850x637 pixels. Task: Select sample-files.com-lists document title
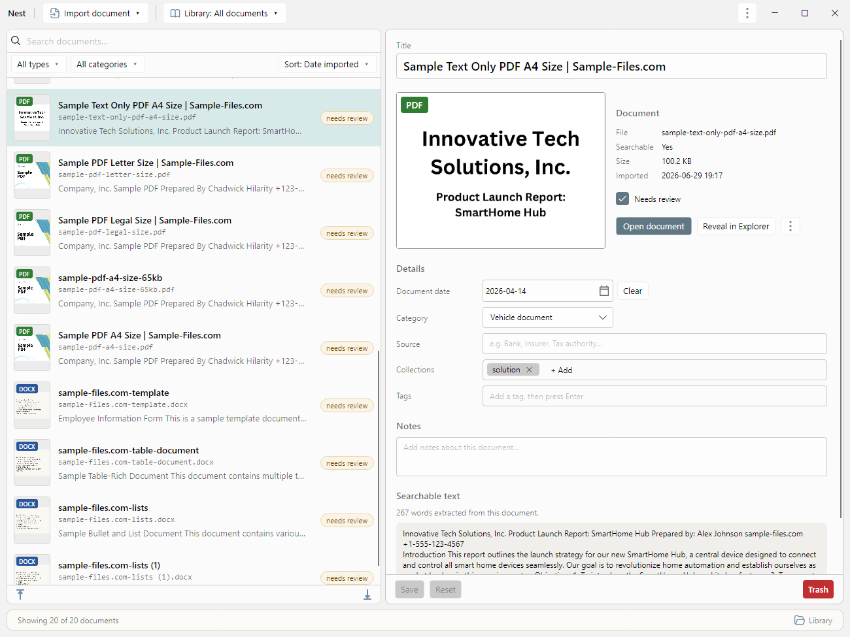[x=103, y=508]
